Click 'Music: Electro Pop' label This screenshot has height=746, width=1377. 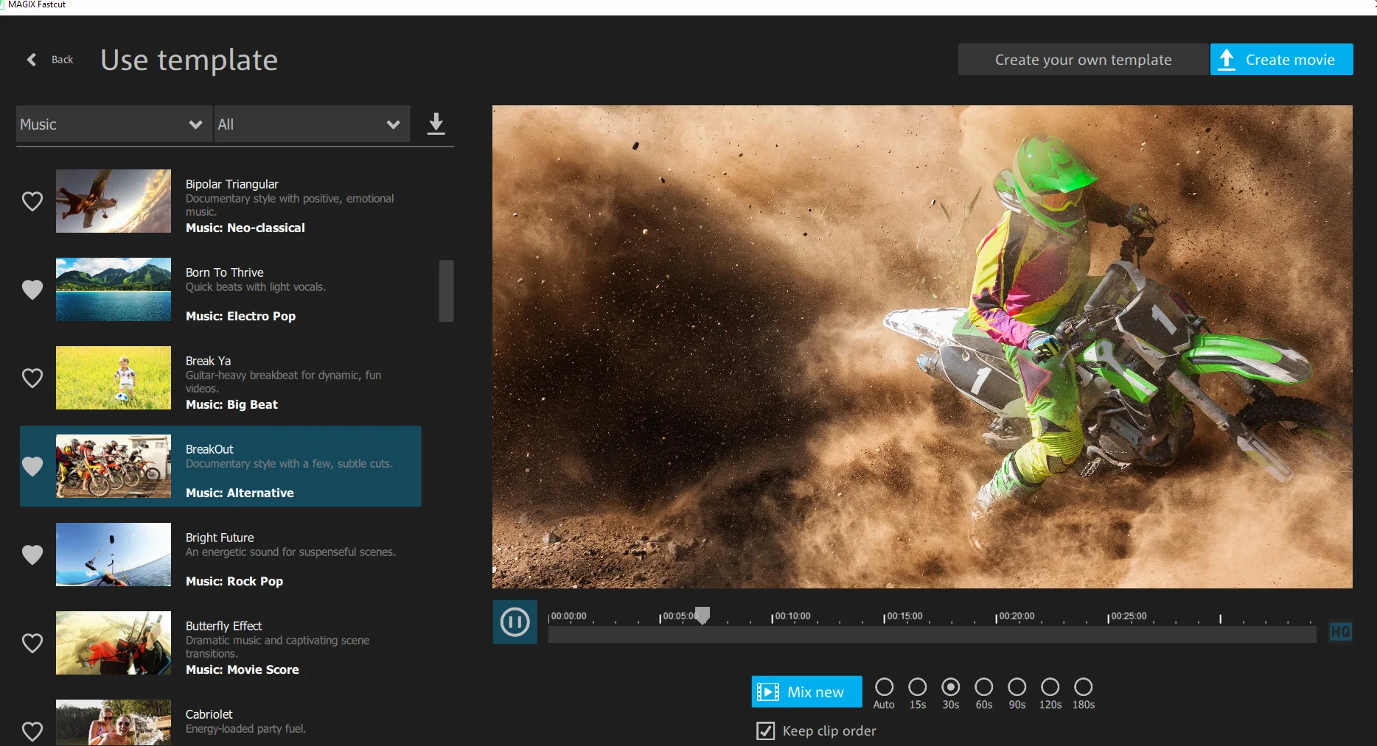pos(240,316)
